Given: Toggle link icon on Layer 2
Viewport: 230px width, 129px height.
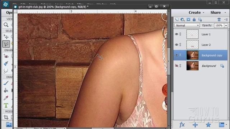Looking at the screenshot, I should [180, 44].
